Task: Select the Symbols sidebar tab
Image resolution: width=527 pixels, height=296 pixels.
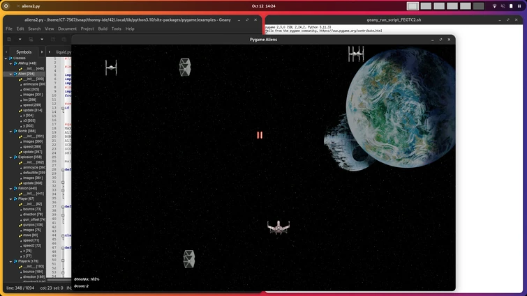Action: (24, 52)
